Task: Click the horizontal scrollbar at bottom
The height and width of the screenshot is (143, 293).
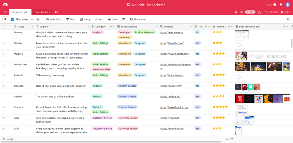Action: (x=111, y=142)
